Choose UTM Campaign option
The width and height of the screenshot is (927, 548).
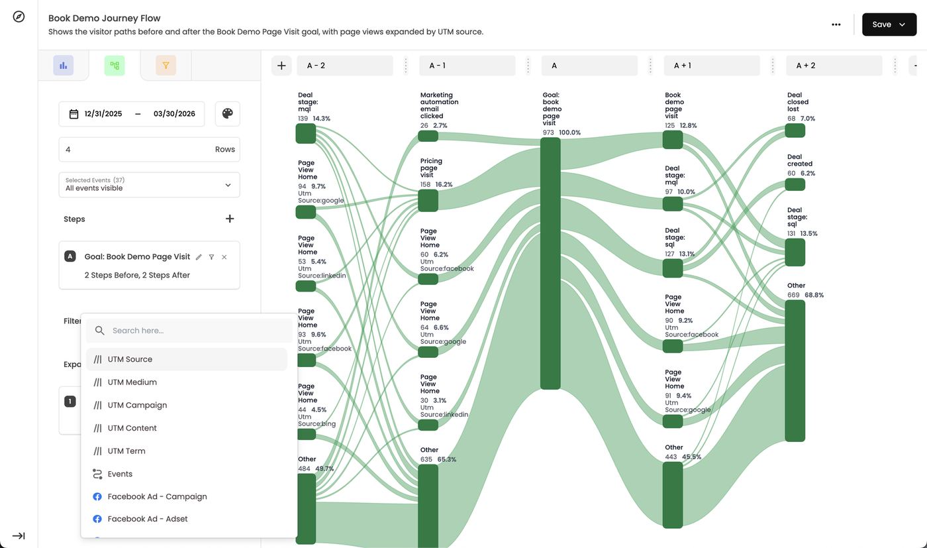pyautogui.click(x=187, y=405)
